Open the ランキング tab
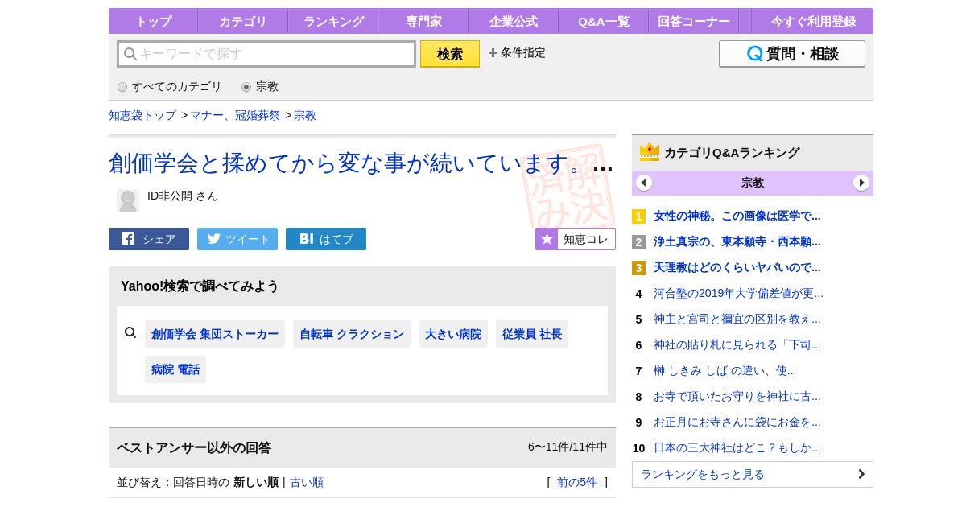 click(333, 22)
